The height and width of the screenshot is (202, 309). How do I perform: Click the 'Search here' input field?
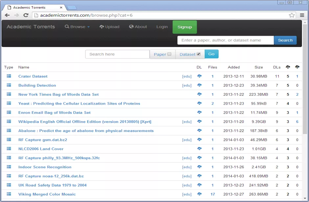point(117,54)
